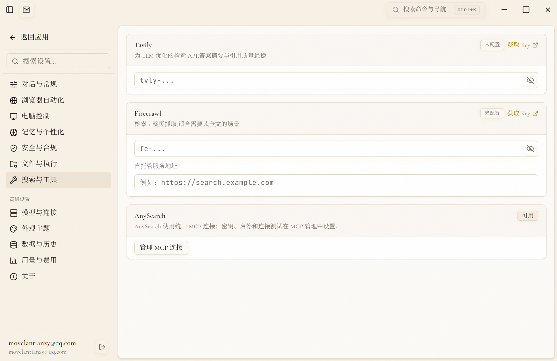Screen dimensions: 557x361
Task: Open the 搜索命令与导航 command search bar
Action: (x=436, y=10)
